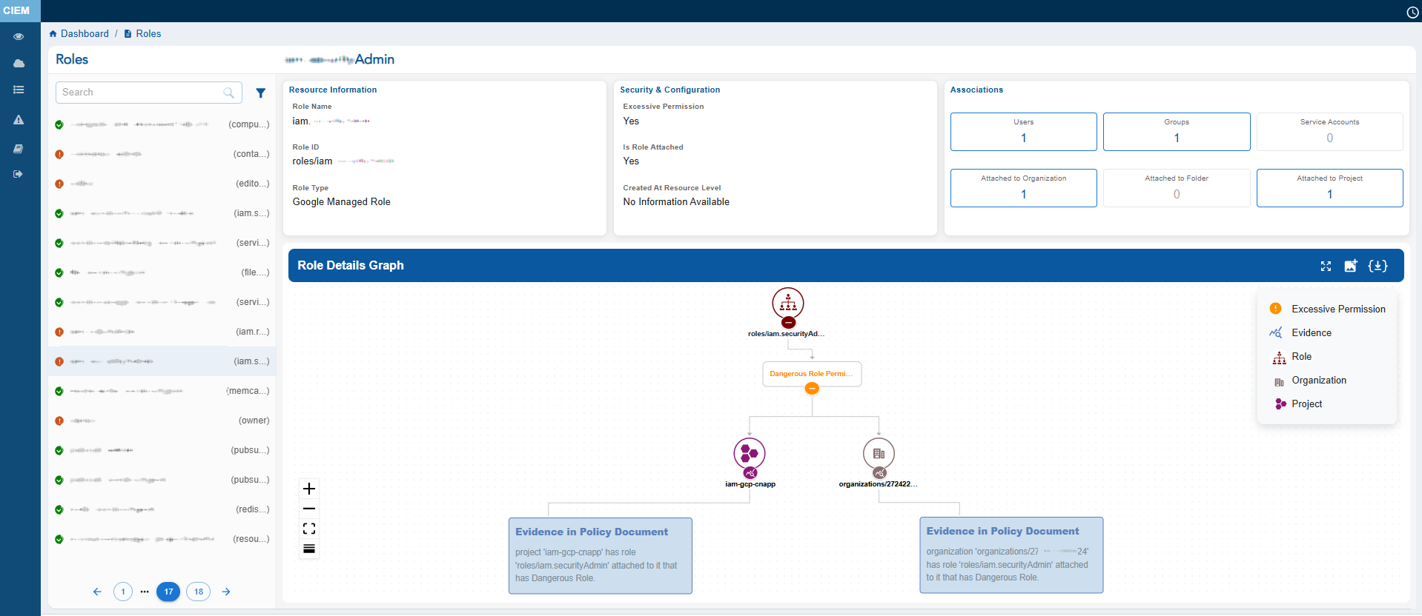Click the Search roles input field
The height and width of the screenshot is (616, 1422).
coord(141,93)
